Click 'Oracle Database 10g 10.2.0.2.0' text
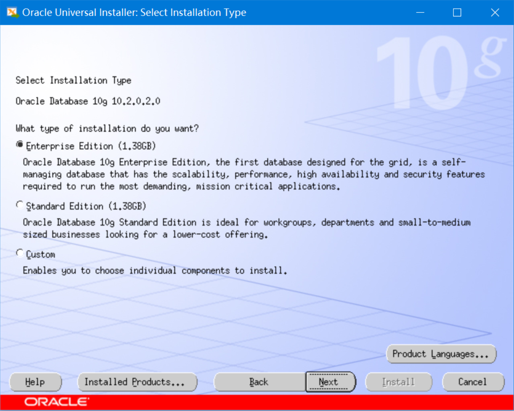 click(x=88, y=101)
